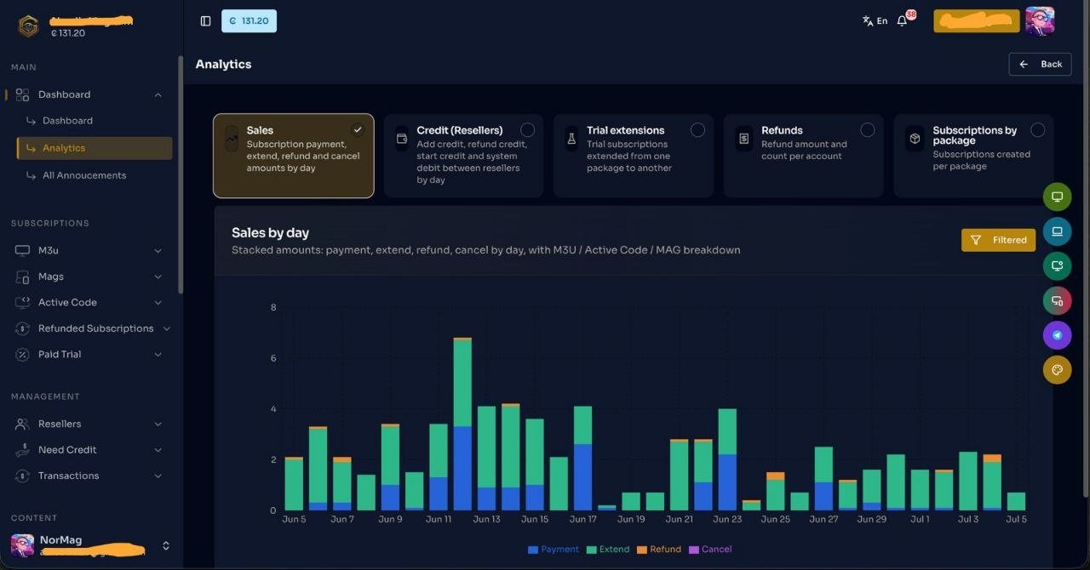Expand the Mags menu chevron
The image size is (1090, 570).
point(158,276)
